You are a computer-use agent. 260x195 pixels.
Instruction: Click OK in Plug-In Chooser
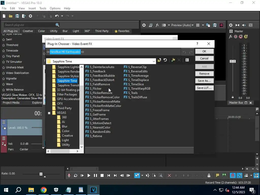pyautogui.click(x=204, y=51)
